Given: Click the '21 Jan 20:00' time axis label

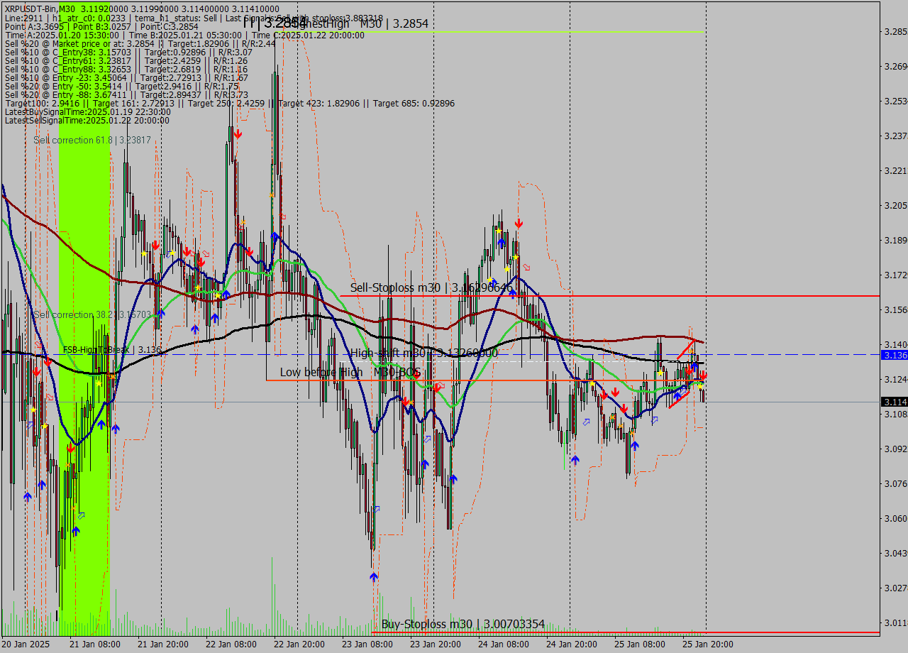Looking at the screenshot, I should (x=162, y=644).
